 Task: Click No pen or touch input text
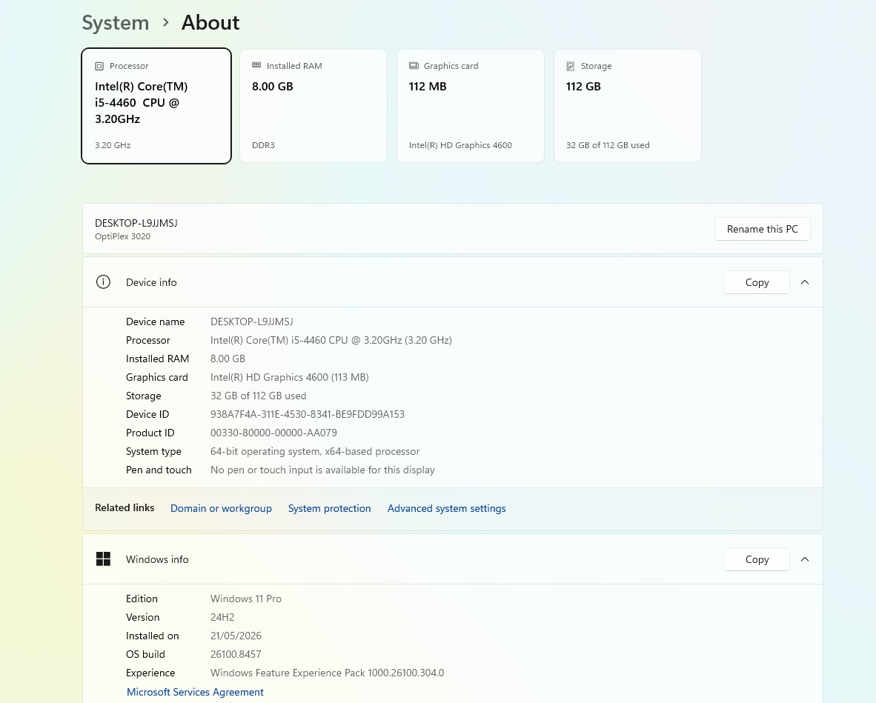[x=322, y=470]
